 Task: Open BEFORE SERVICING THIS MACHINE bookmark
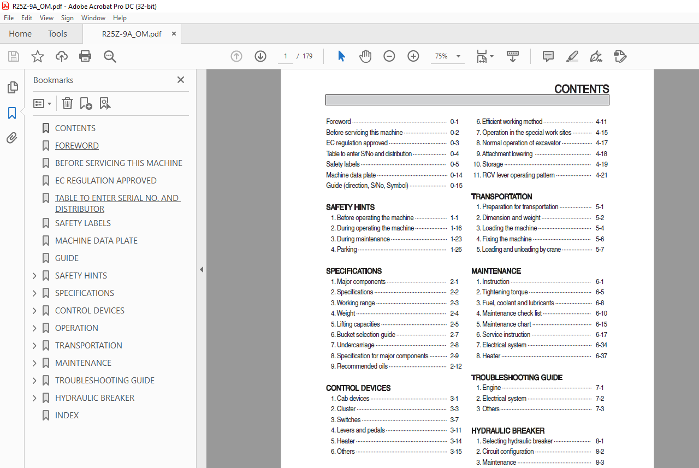click(x=119, y=163)
